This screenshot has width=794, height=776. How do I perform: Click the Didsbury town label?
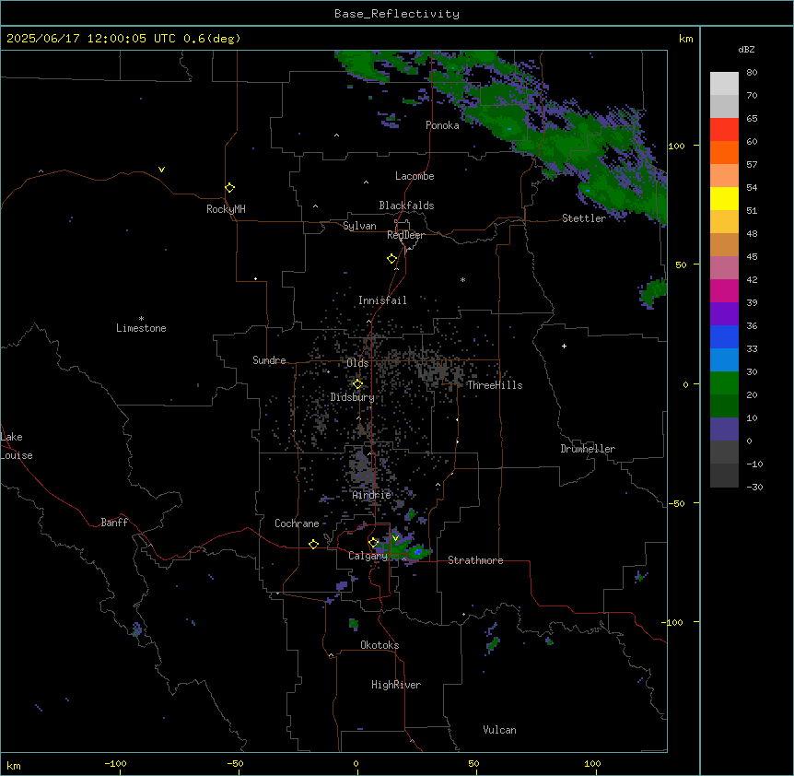coord(353,397)
